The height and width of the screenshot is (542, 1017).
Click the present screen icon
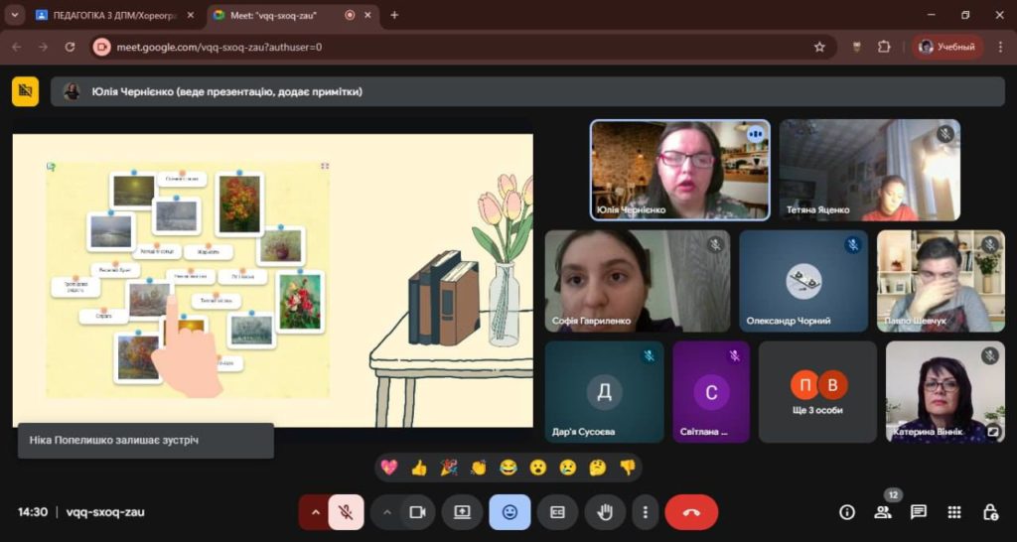pos(462,512)
